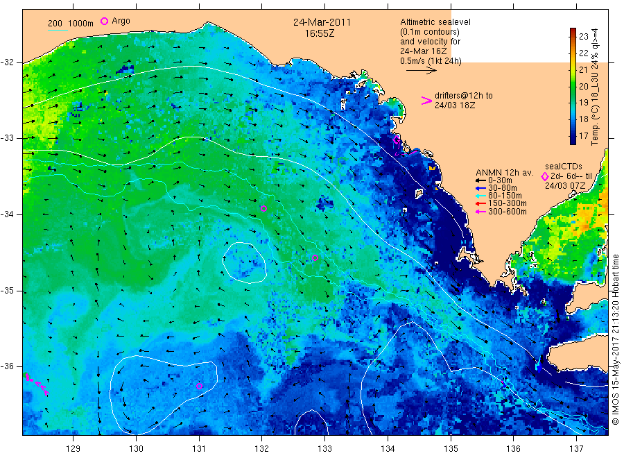The height and width of the screenshot is (458, 624).
Task: Click the Argo float circle symbol in legend
Action: tap(104, 21)
